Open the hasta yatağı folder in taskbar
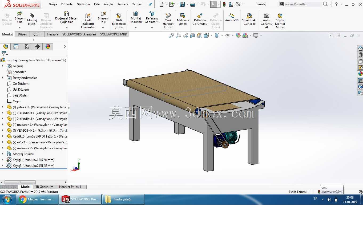This screenshot has width=363, height=226. 123,199
